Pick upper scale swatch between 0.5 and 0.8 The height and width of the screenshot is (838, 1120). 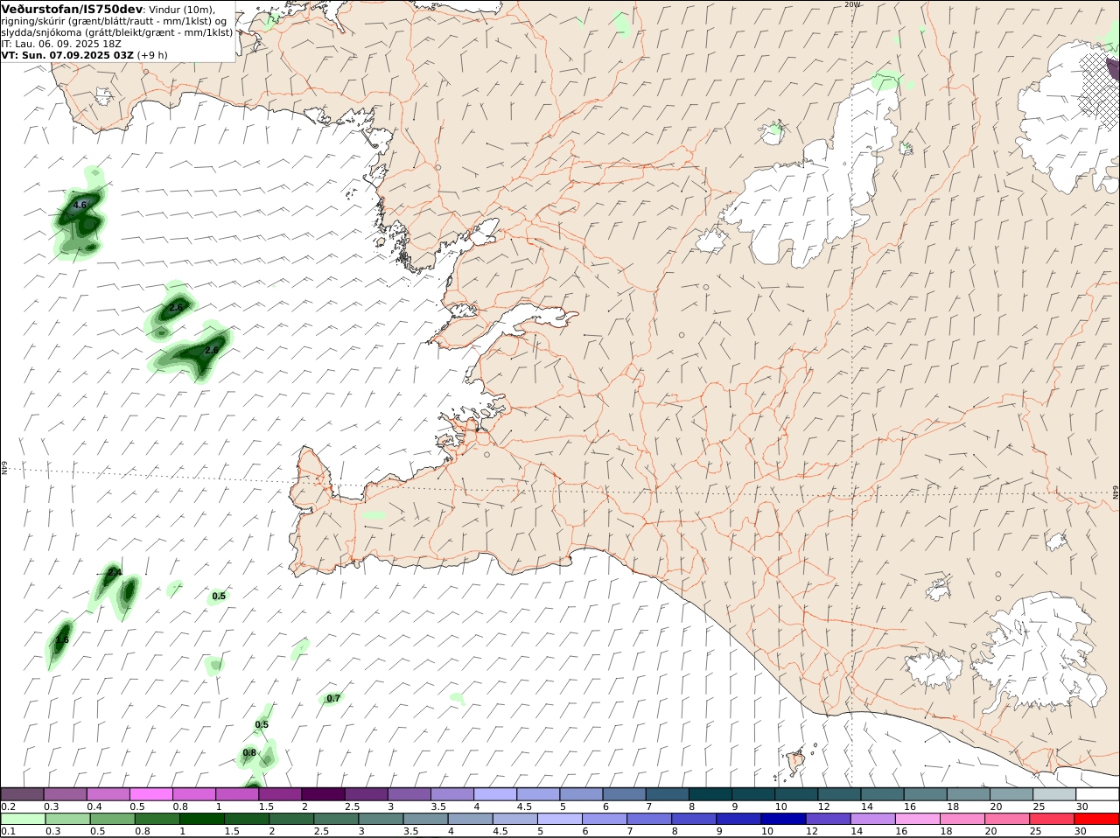tap(151, 794)
